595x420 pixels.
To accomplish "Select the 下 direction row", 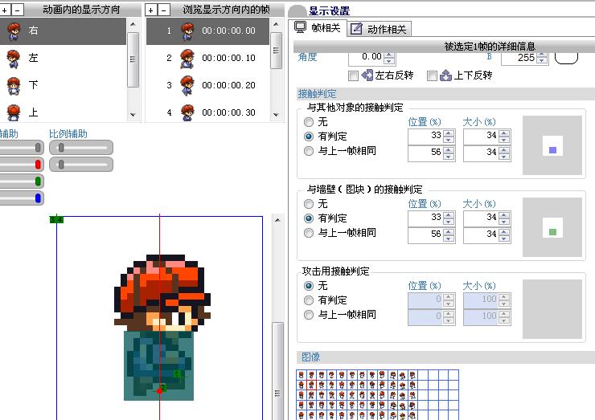I will pos(63,85).
